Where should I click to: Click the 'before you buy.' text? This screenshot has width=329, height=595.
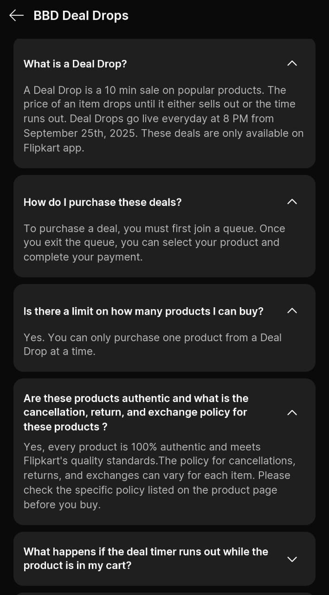point(62,505)
